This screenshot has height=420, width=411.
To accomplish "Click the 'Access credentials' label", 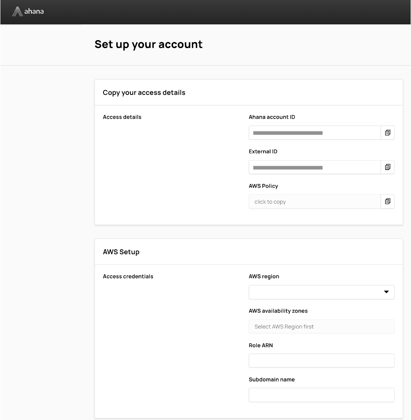I will click(128, 276).
